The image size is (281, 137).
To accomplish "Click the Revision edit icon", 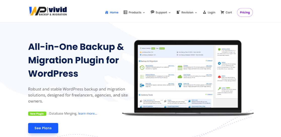I will point(178,12).
